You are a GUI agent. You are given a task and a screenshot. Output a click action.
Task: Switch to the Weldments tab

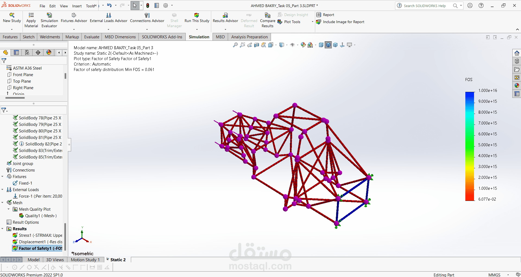pos(50,37)
